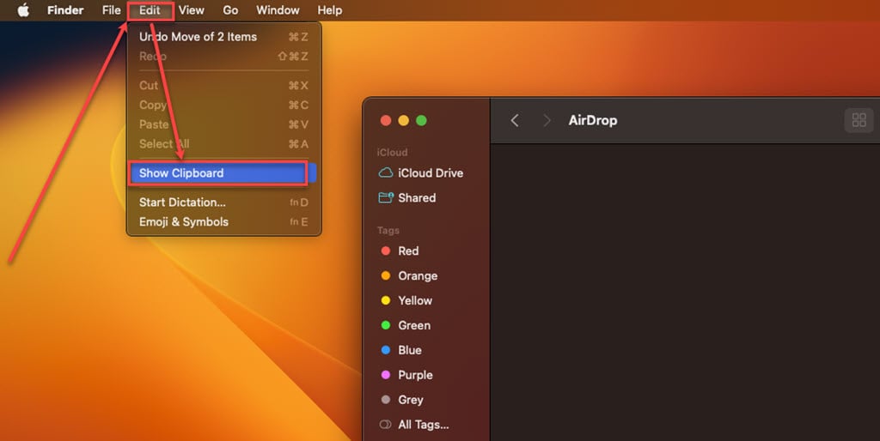Image resolution: width=880 pixels, height=441 pixels.
Task: Select Show Clipboard in Edit menu
Action: [223, 173]
